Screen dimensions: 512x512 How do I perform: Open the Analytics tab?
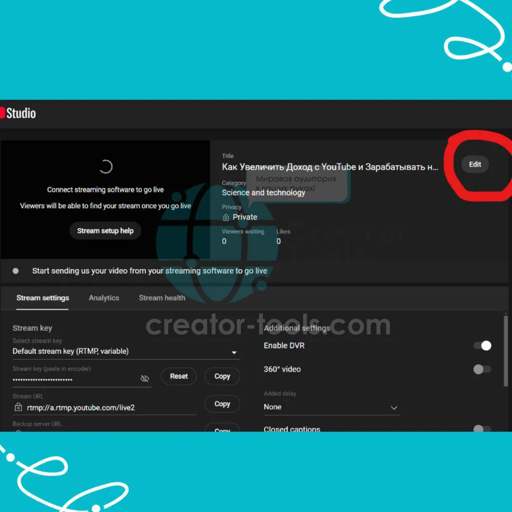point(104,298)
